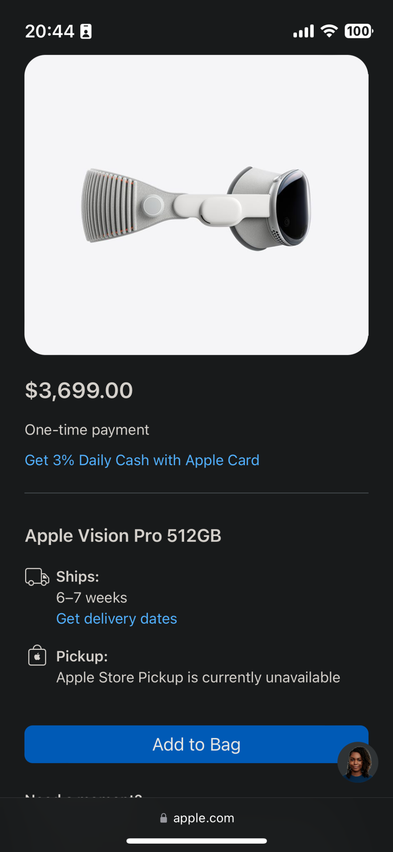Open Get 3% Daily Cash with Apple Card

pos(142,460)
